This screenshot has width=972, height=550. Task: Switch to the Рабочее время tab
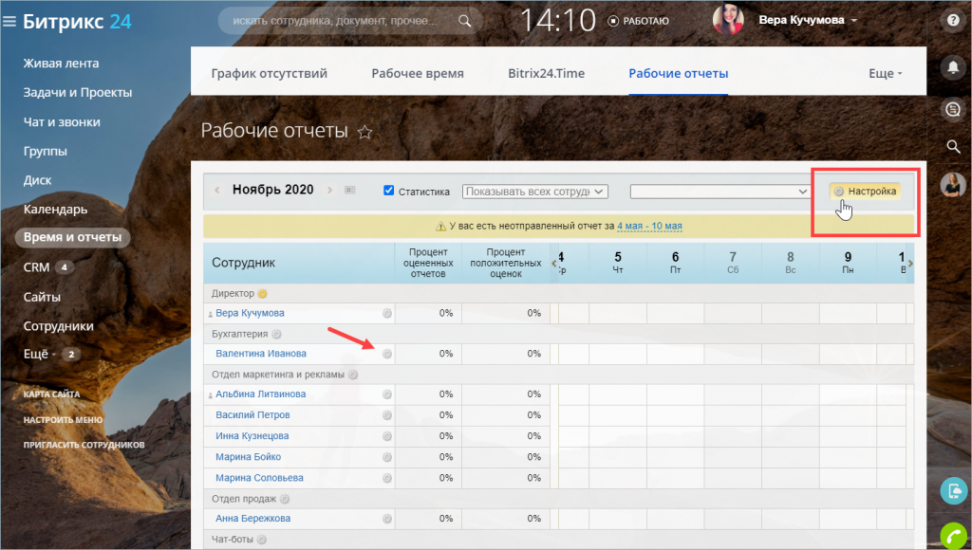pos(418,73)
